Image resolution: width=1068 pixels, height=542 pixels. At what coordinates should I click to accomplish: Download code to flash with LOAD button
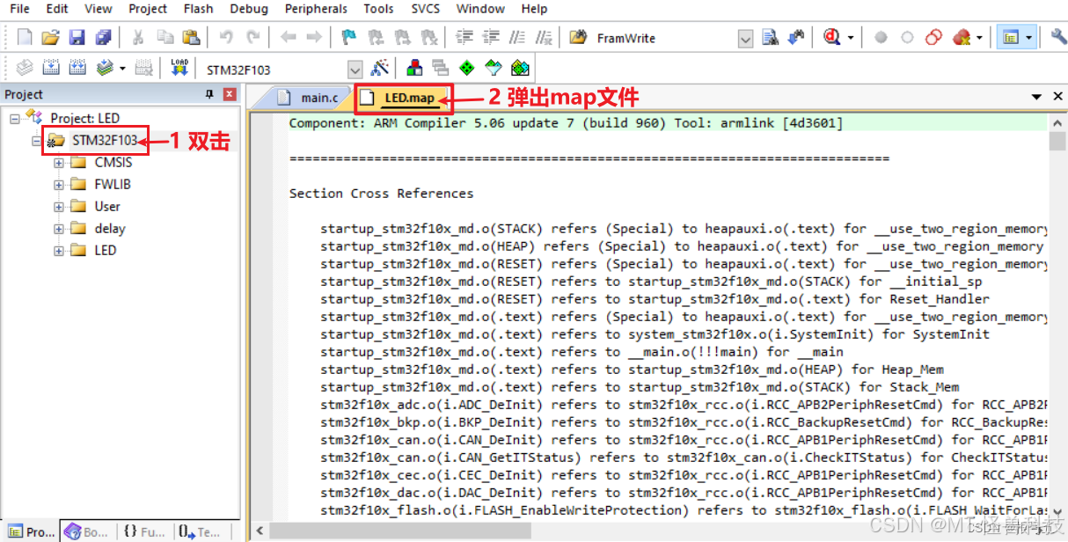[179, 68]
